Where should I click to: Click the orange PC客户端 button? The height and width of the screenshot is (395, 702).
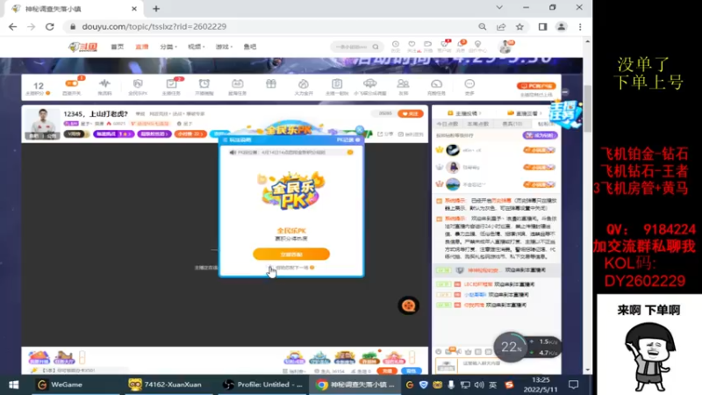(536, 85)
